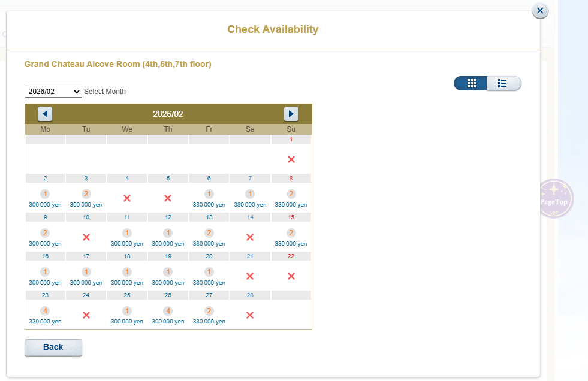588x381 pixels.
Task: Close the Check Availability dialog
Action: click(540, 10)
